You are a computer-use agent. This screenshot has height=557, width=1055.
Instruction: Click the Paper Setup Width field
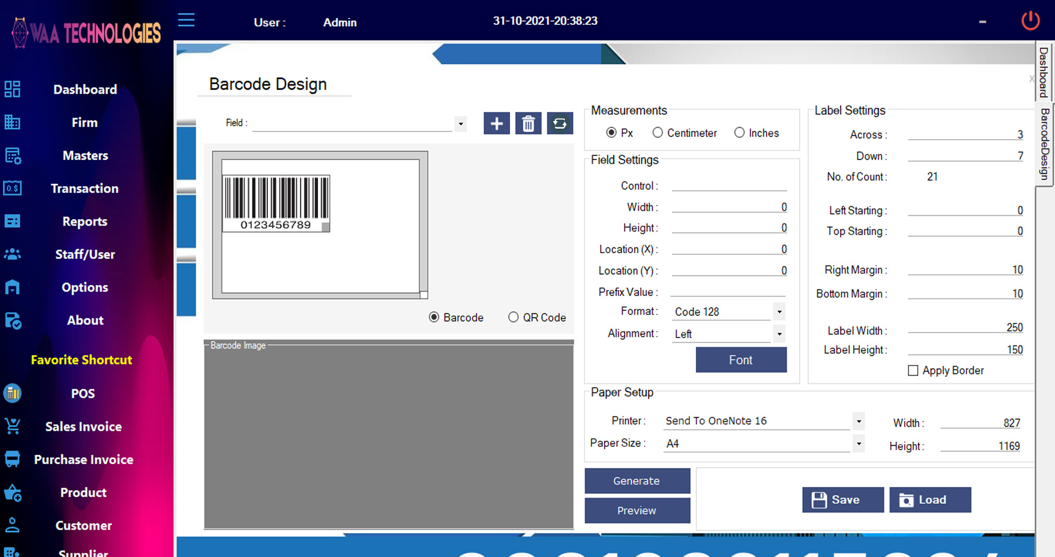click(981, 423)
